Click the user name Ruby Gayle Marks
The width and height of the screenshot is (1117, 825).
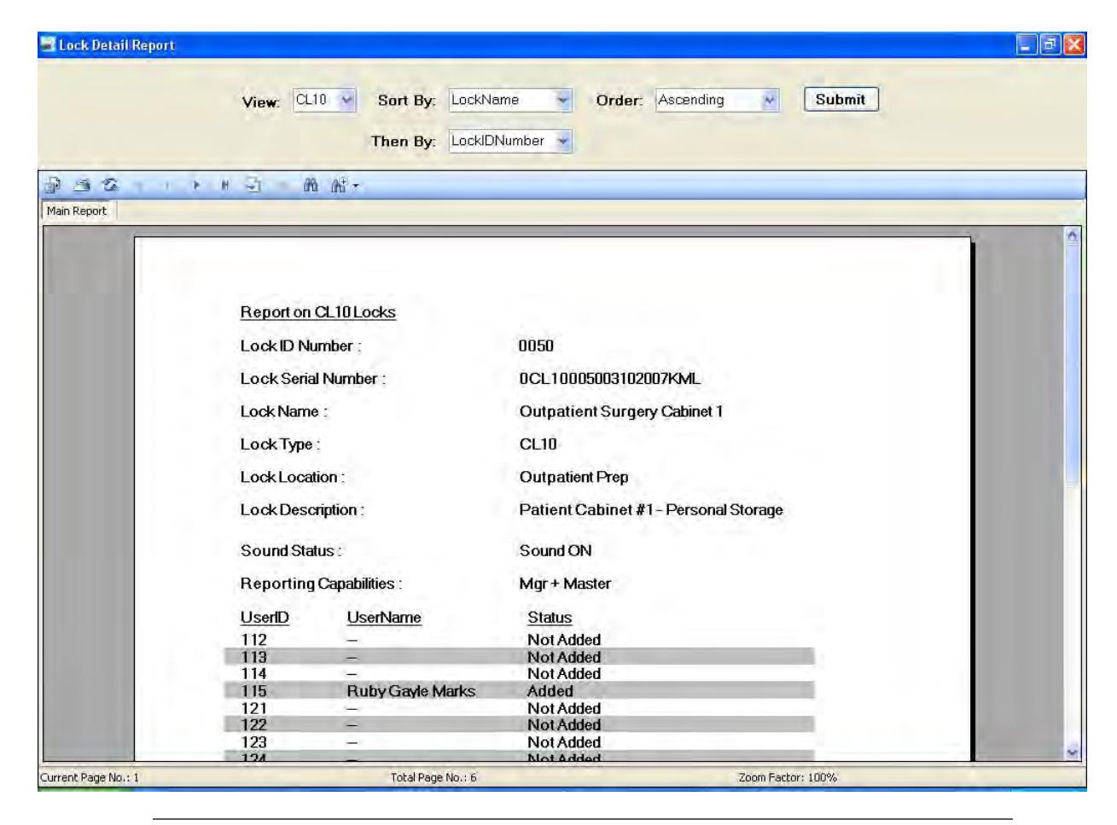[410, 691]
